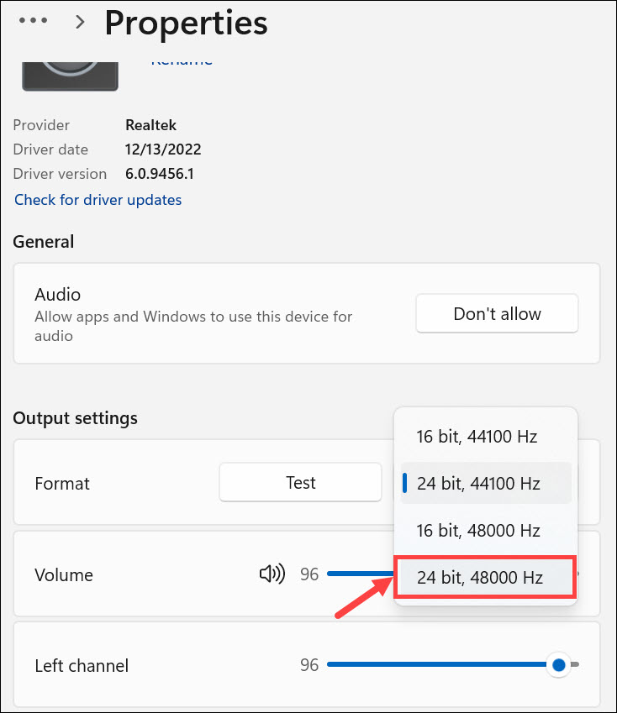Click the Rename link under the device name
Viewport: 617px width, 713px height.
182,60
